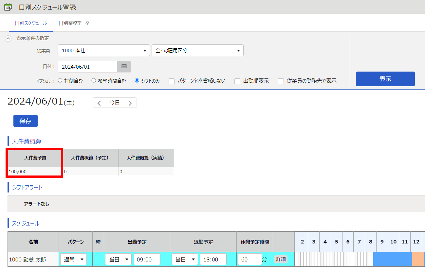Viewport: 425px width, 267px height.
Task: Click the hour 2 timeline header
Action: [x=302, y=242]
